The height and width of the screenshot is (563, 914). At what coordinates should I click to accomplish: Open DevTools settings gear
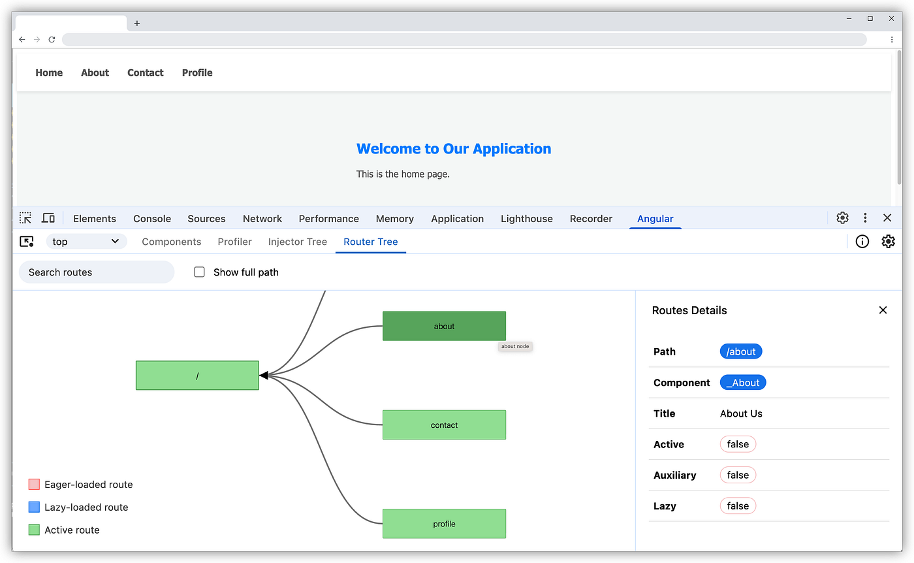point(843,218)
